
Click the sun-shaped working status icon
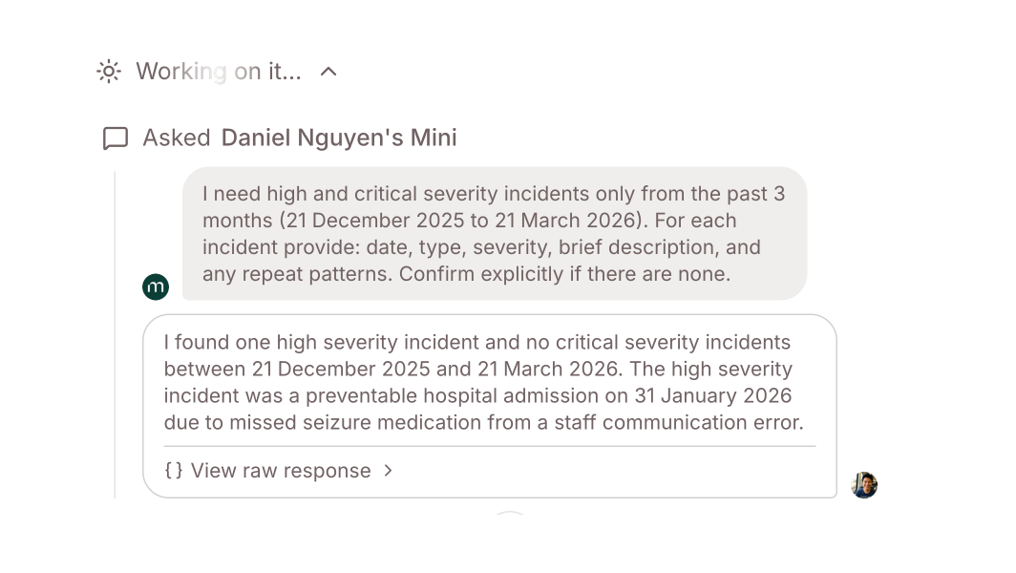109,72
